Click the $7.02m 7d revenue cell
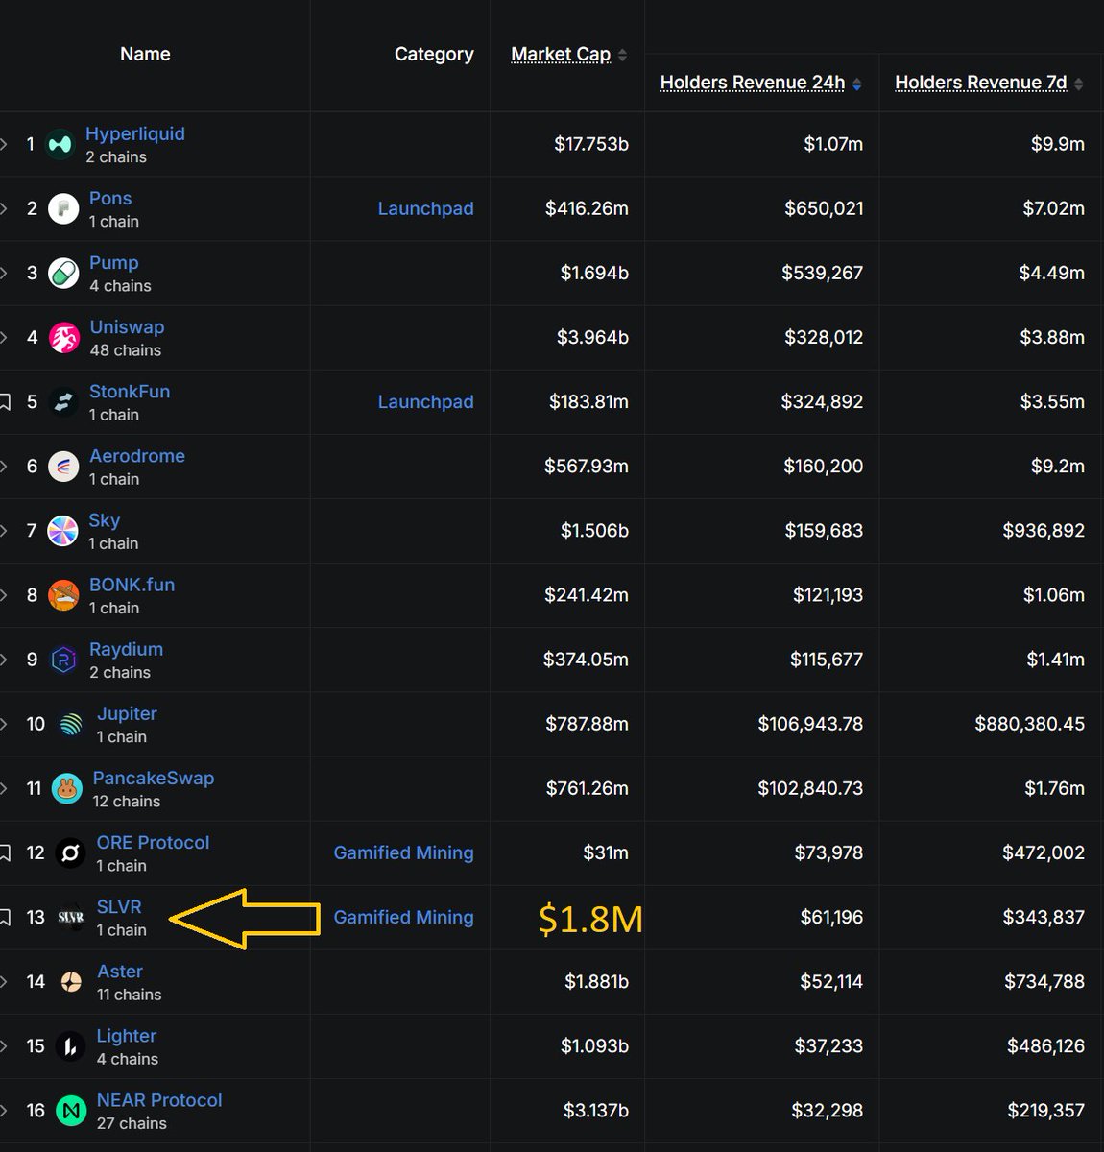This screenshot has height=1152, width=1104. click(x=1053, y=208)
